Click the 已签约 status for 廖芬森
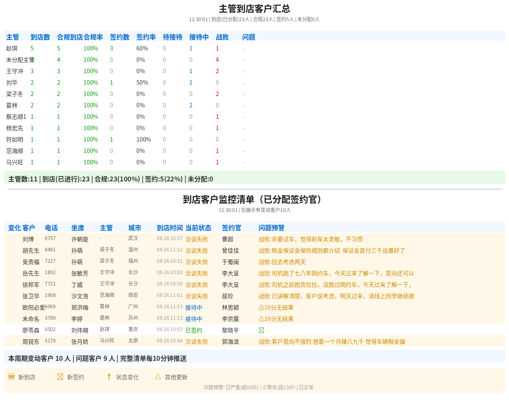 click(x=194, y=330)
